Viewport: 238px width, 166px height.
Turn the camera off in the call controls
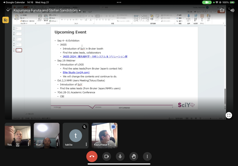tap(107, 156)
